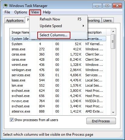Choose Select Columns... menu entry
This screenshot has height=140, width=125.
click(58, 35)
